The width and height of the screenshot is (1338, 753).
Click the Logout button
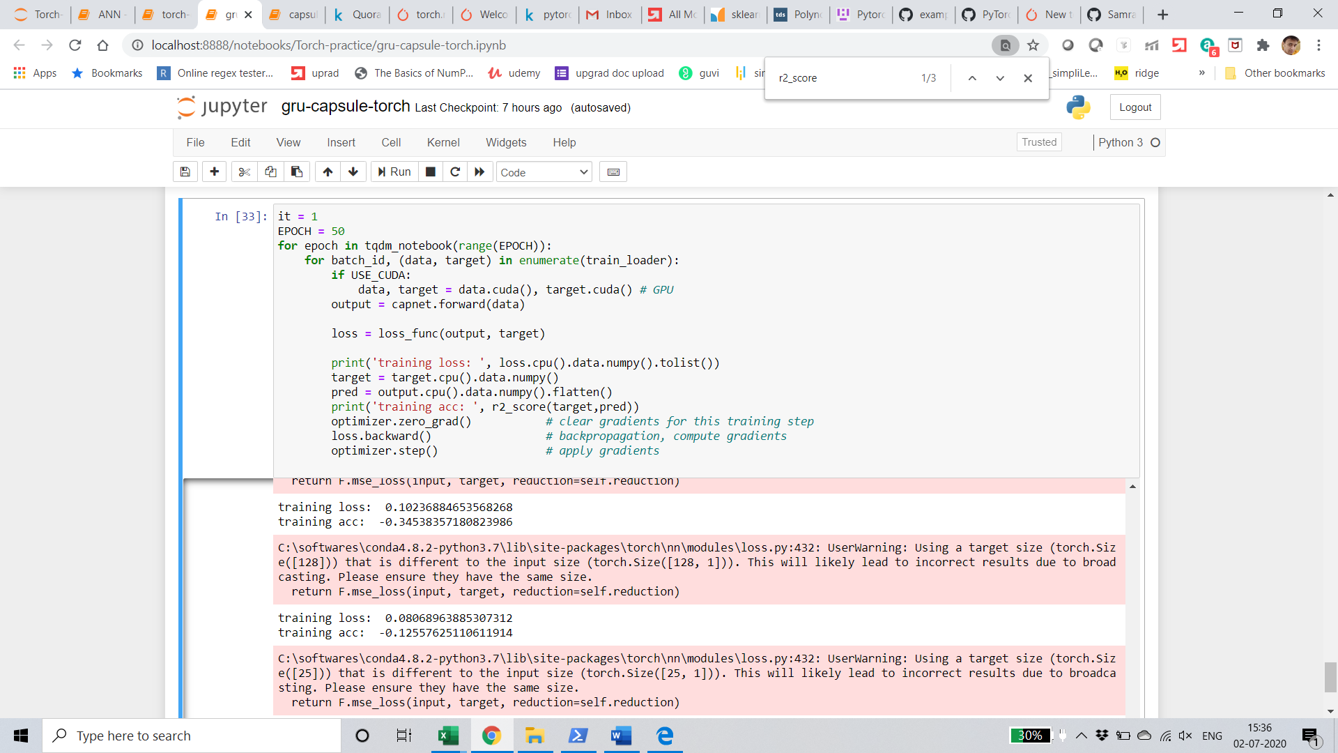[1135, 107]
